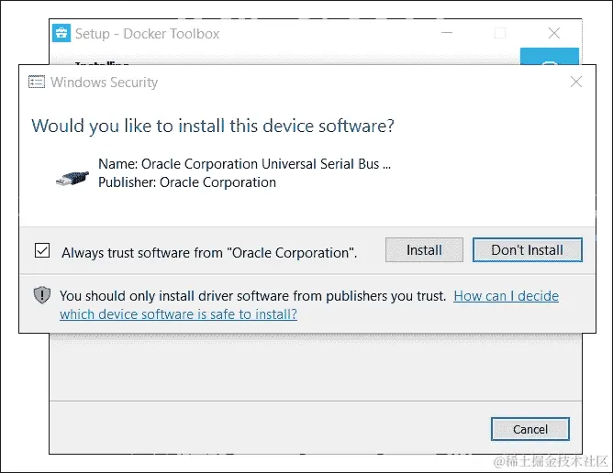
Task: Close the Docker Toolbox setup window
Action: pyautogui.click(x=554, y=33)
